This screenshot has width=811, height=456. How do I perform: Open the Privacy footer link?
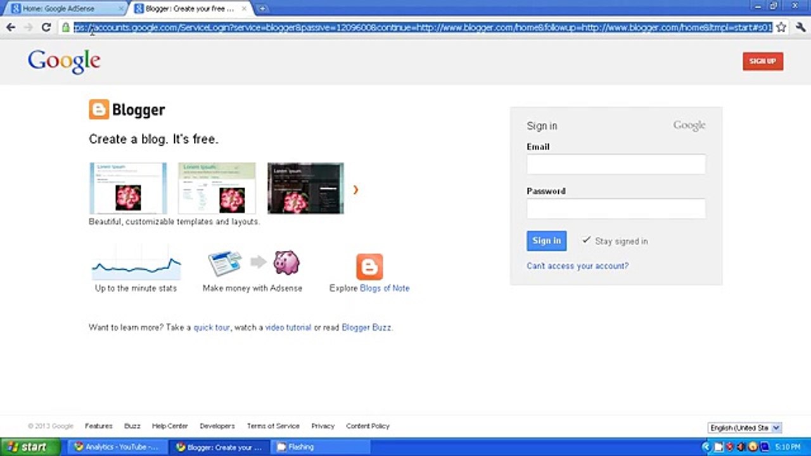click(x=322, y=426)
